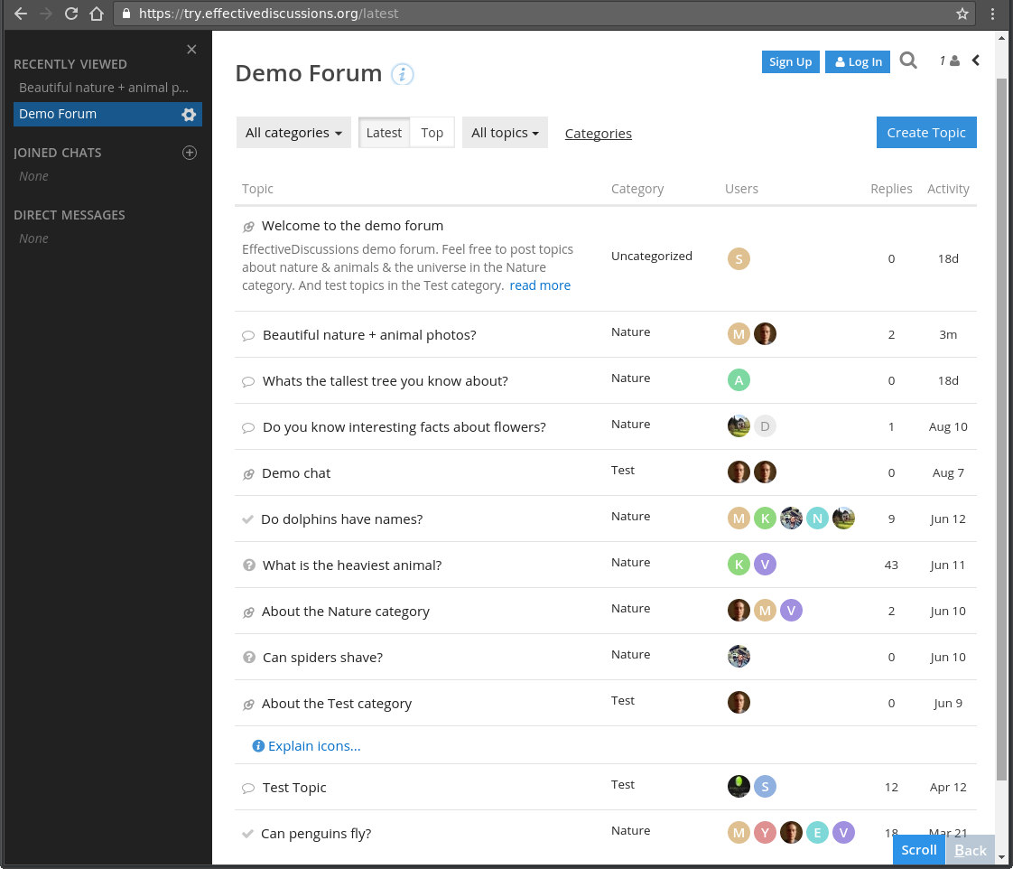The width and height of the screenshot is (1013, 869).
Task: Click the search magnifier icon
Action: 907,61
